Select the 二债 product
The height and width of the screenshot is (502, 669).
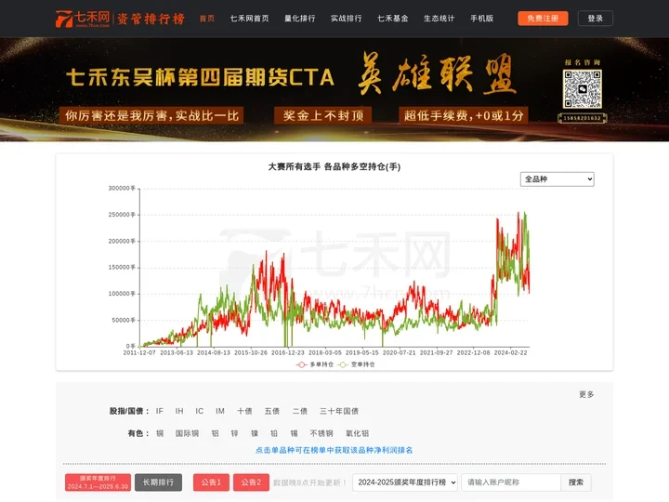click(299, 411)
